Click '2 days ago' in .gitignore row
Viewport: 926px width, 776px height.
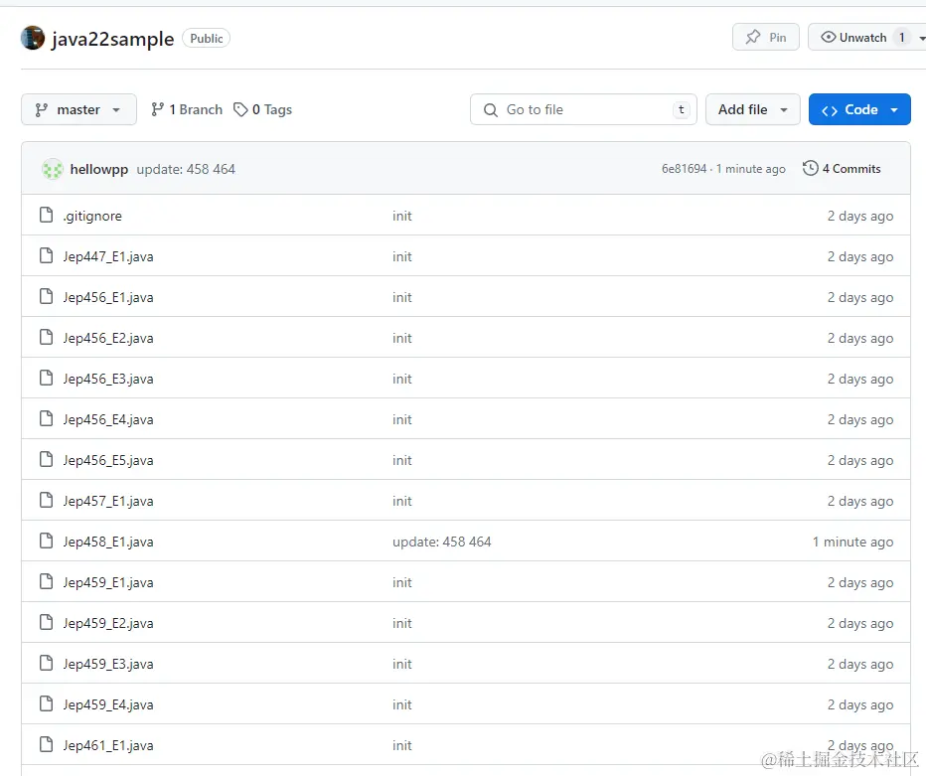tap(860, 217)
